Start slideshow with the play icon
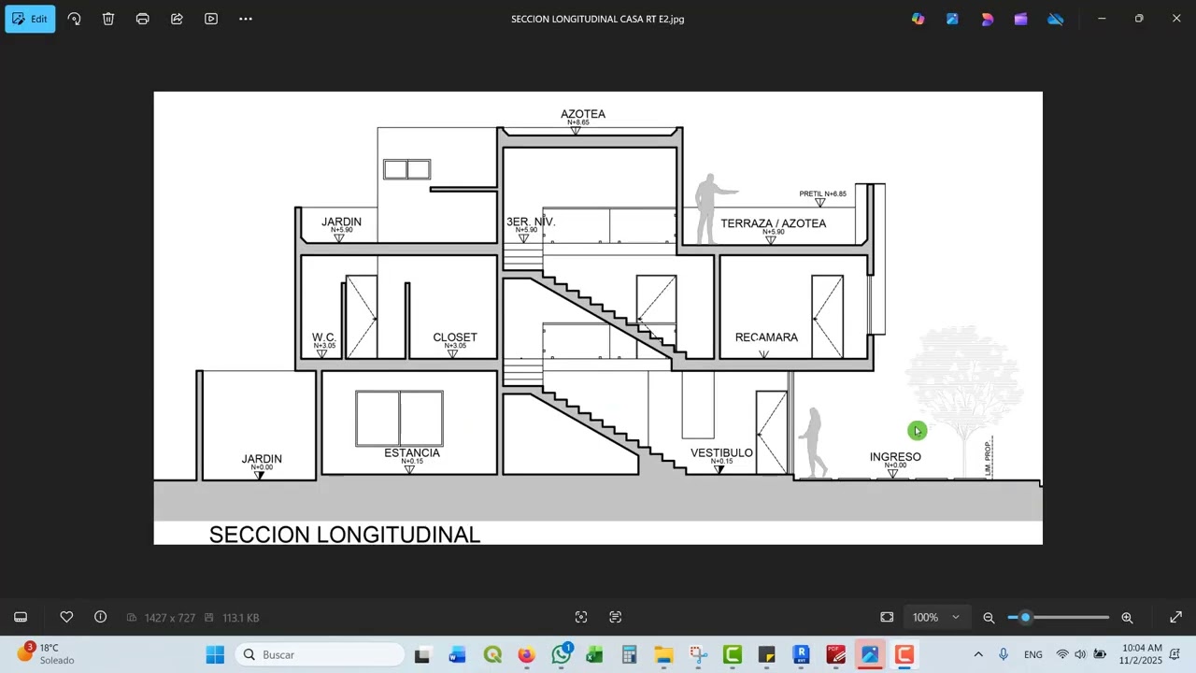This screenshot has width=1196, height=673. point(211,19)
